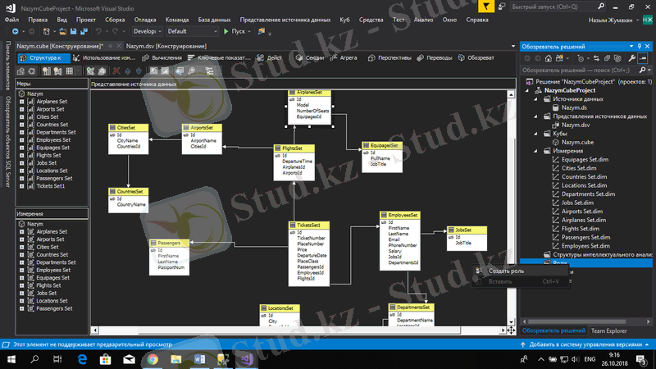
Task: Click the Save All toolbar icon
Action: coord(84,31)
